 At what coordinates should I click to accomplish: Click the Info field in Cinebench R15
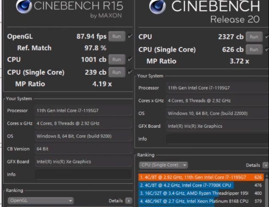point(83,174)
